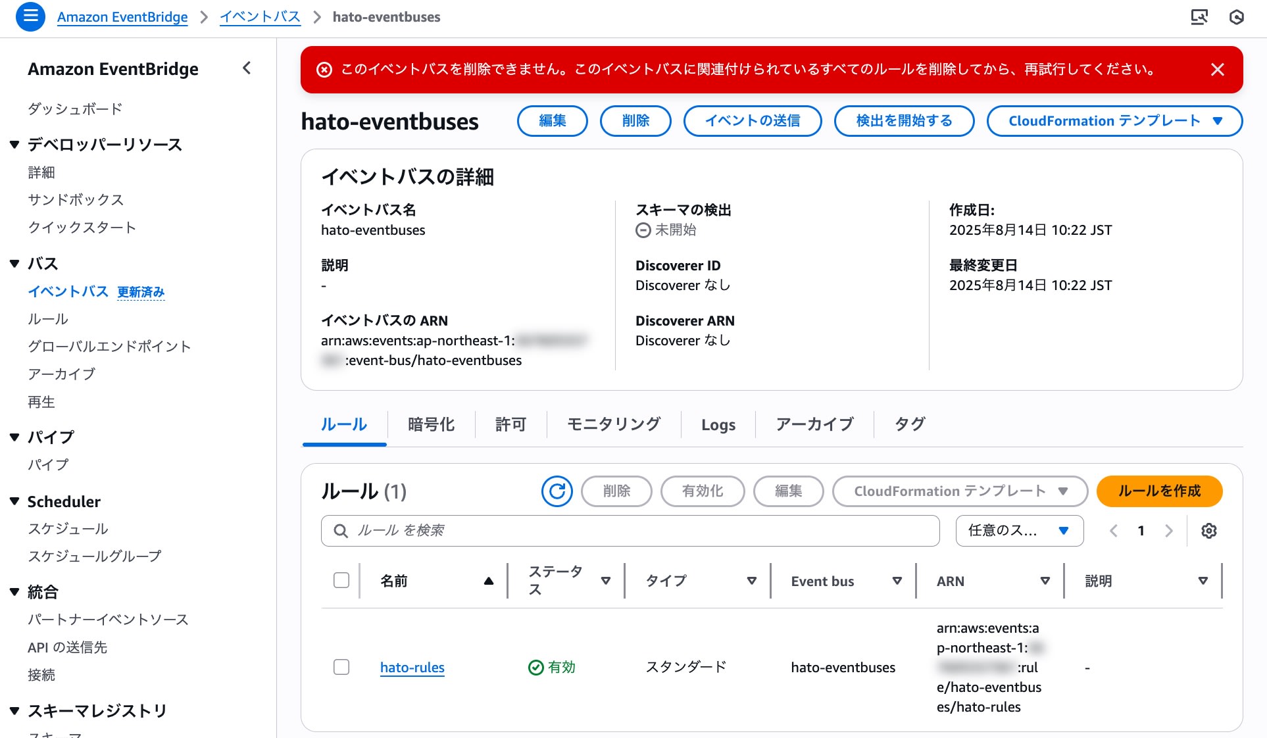Collapse the バス sidebar section

(14, 264)
